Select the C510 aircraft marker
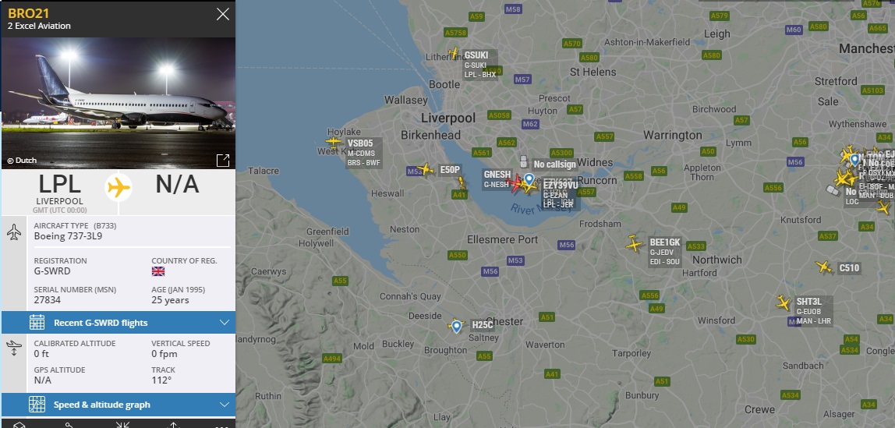Screen dimensions: 895x428 [823, 267]
